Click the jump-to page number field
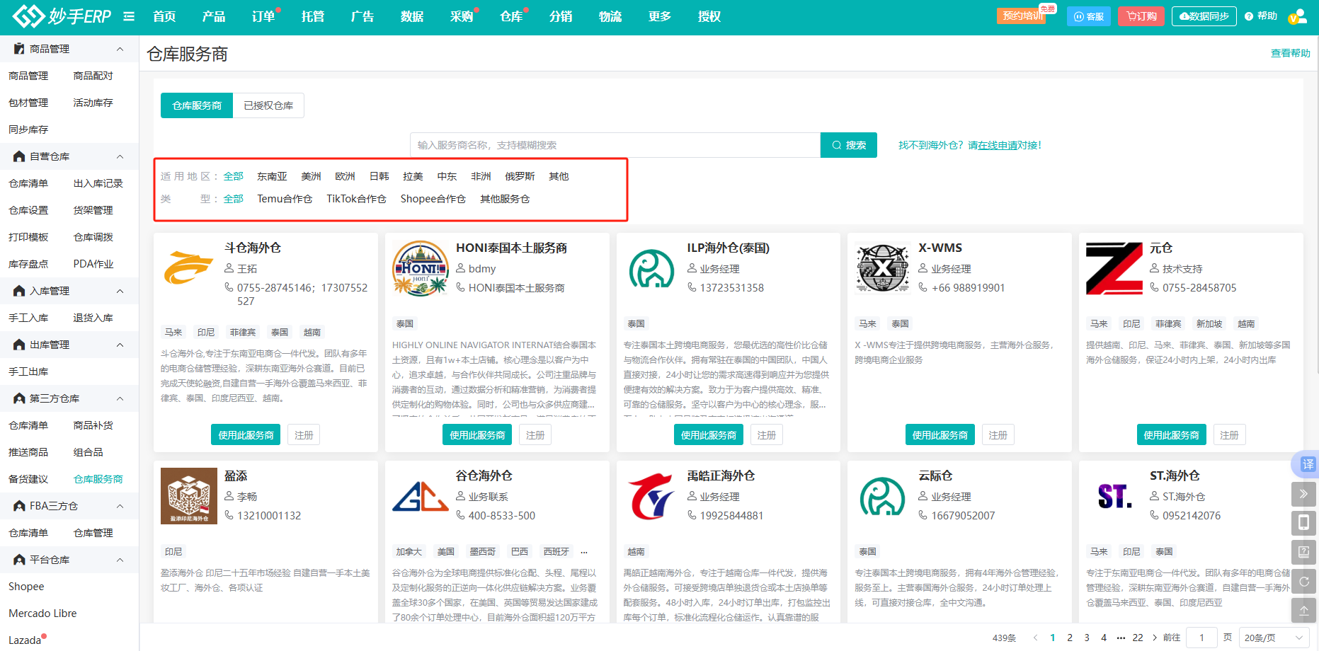1319x651 pixels. click(x=1201, y=638)
